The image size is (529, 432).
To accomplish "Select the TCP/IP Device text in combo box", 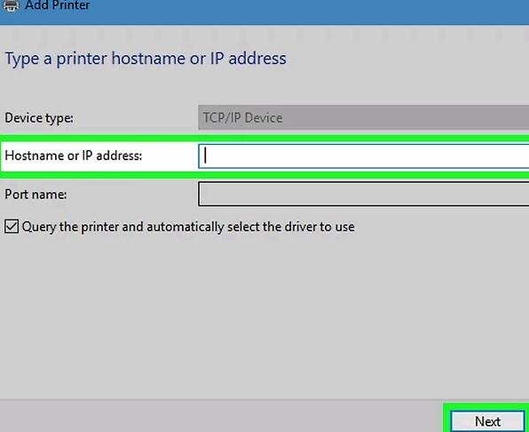I will click(242, 118).
